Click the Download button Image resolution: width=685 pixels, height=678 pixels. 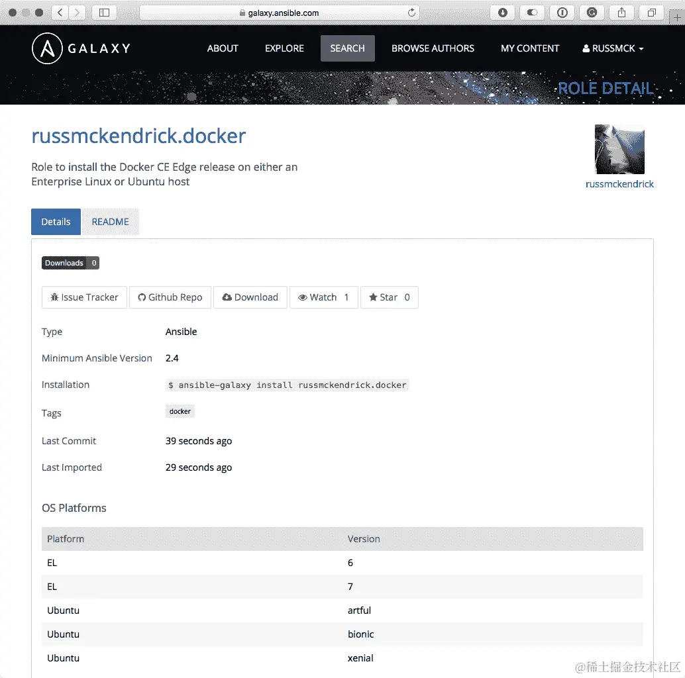click(x=250, y=297)
